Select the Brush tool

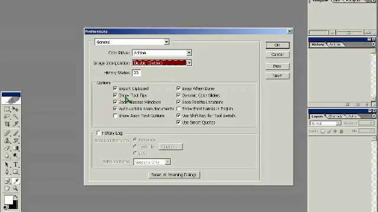coord(15,133)
